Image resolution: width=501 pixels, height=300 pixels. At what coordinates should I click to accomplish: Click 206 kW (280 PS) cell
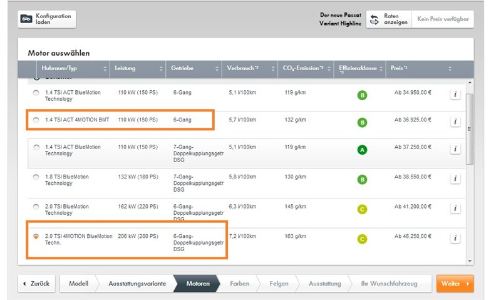138,236
